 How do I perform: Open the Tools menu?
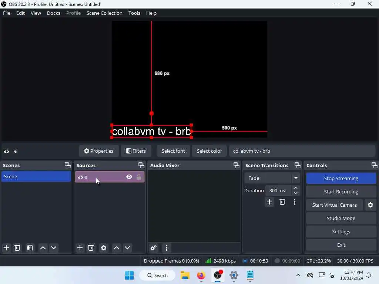coord(134,13)
